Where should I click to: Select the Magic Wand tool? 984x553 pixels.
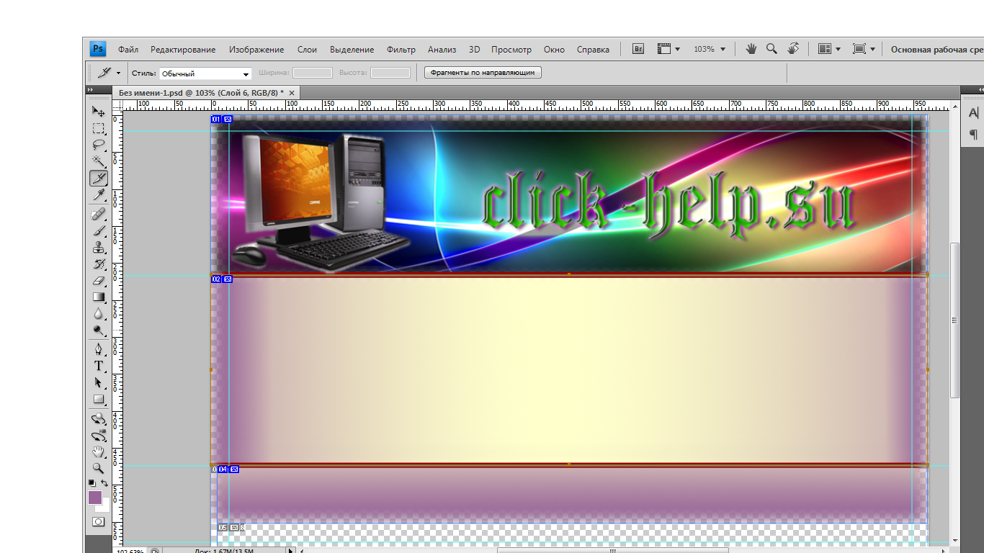(98, 161)
